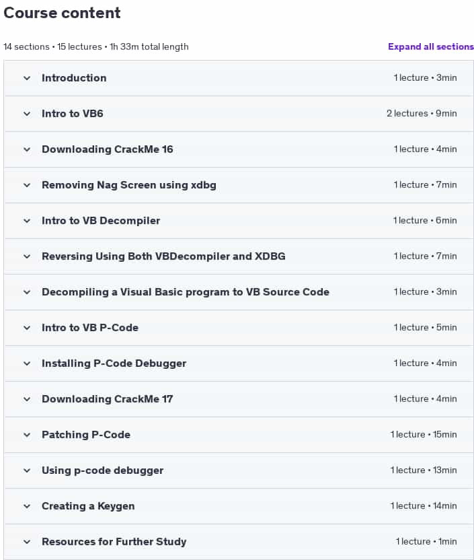Image resolution: width=474 pixels, height=560 pixels.
Task: Click the Course content heading
Action: (62, 13)
